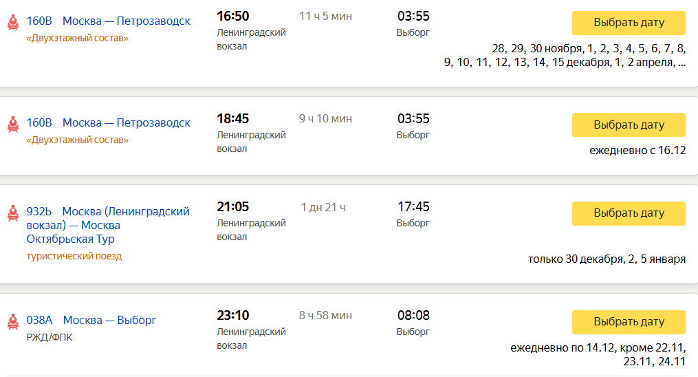
Task: Click the train icon next to 932Ь
Action: coord(13,213)
